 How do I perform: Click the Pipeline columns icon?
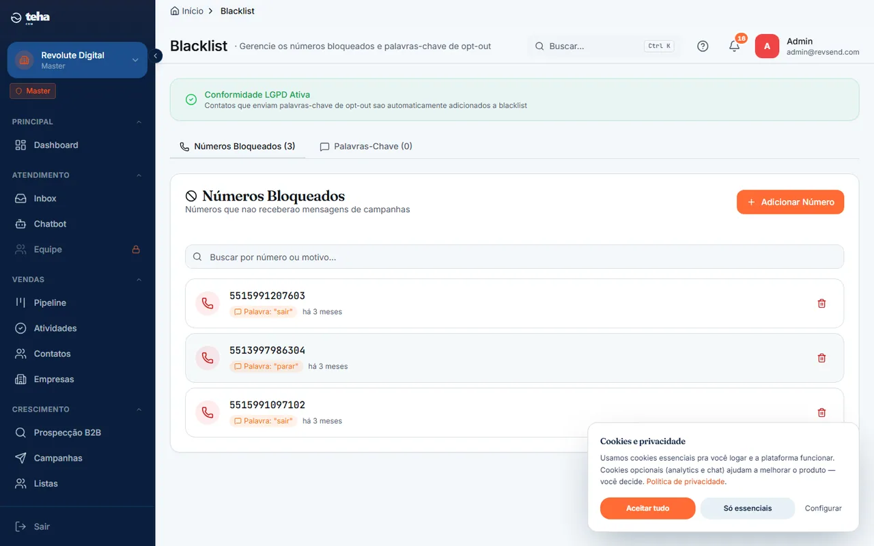click(20, 303)
